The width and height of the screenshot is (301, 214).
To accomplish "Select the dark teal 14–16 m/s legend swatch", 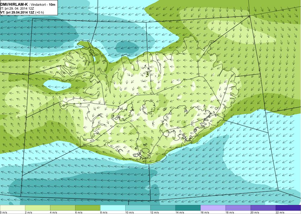I will [188, 208].
